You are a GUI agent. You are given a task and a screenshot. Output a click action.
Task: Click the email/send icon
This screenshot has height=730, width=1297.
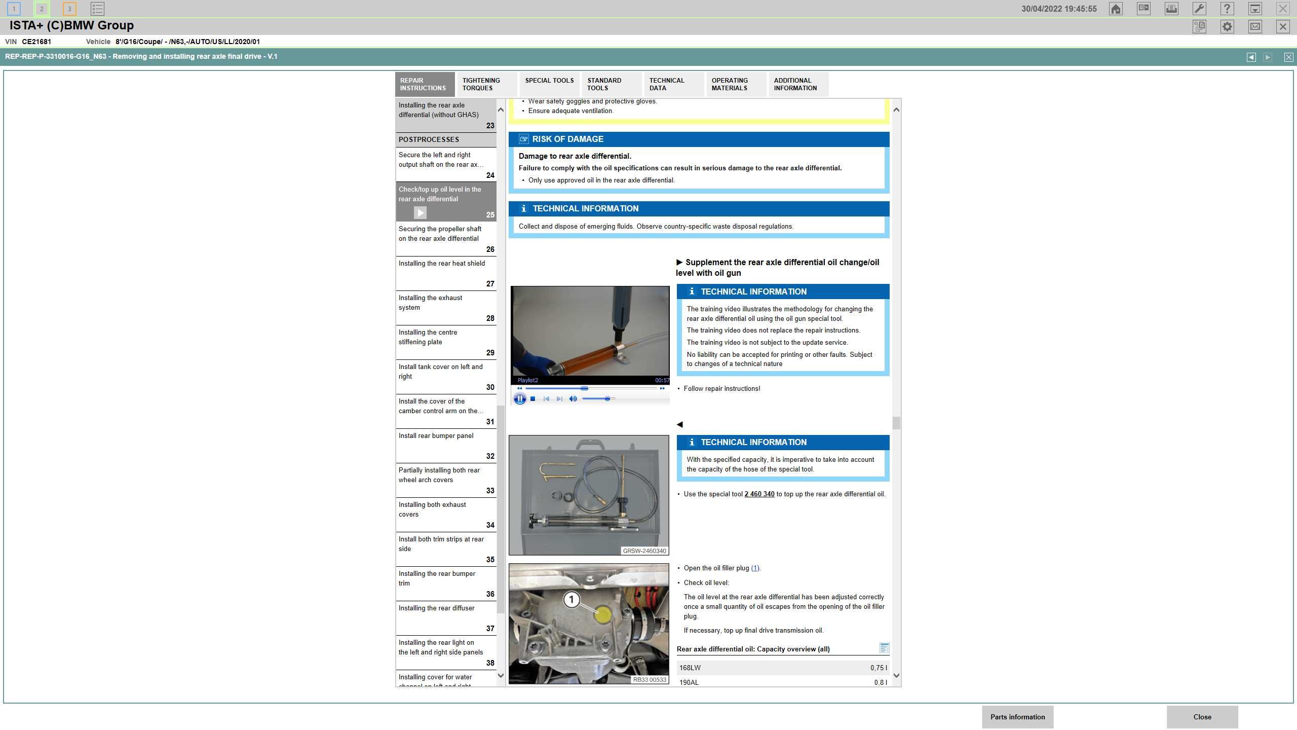(1254, 26)
